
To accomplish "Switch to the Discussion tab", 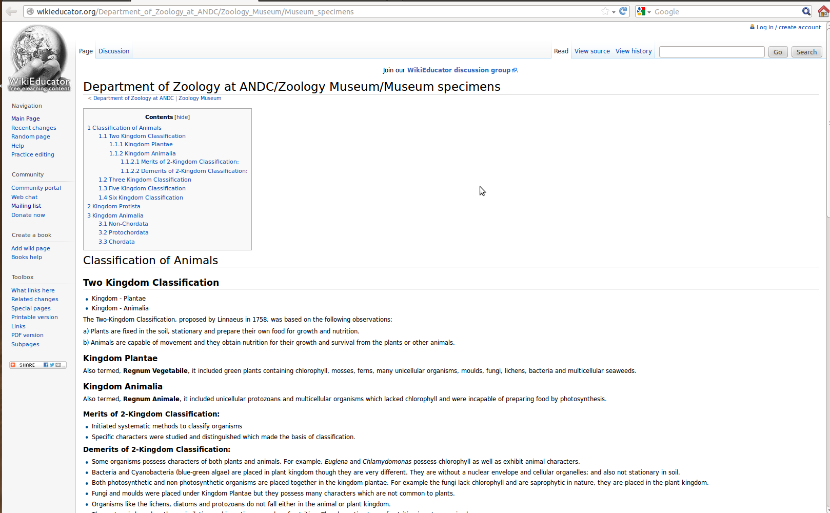I will coord(114,51).
